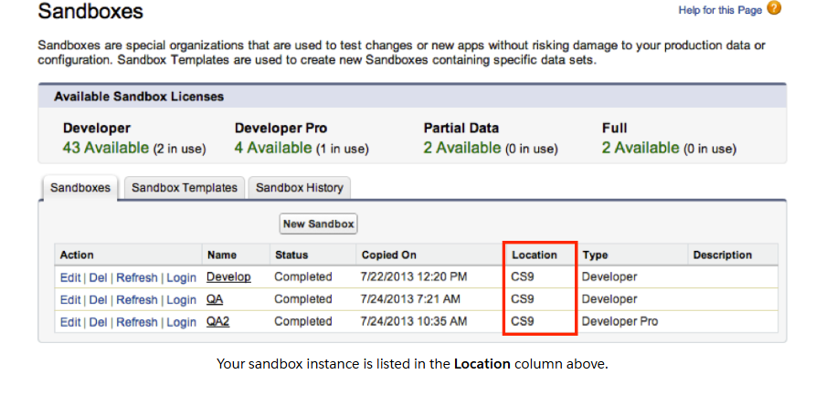
Task: Click 2 Available under Full
Action: [x=640, y=148]
